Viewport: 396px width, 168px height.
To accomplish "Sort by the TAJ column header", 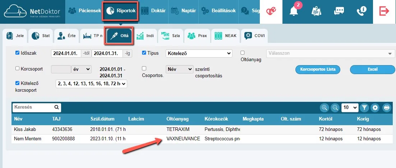I will coord(56,119).
